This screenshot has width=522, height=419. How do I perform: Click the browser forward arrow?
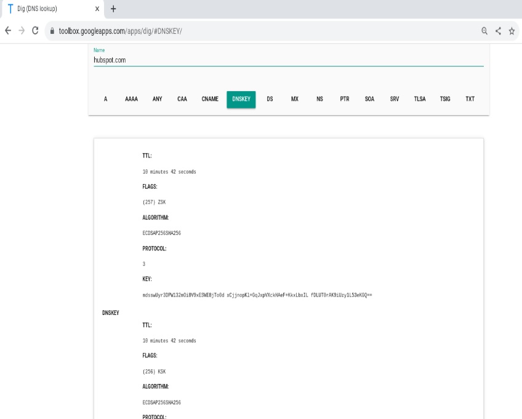click(x=22, y=31)
